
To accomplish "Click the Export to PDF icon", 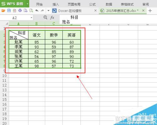I will (x=14, y=11).
